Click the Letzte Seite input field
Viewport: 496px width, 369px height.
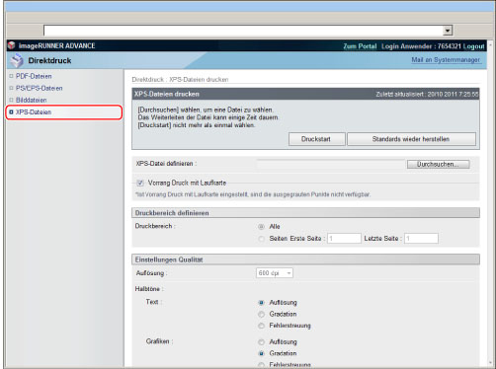(x=421, y=239)
